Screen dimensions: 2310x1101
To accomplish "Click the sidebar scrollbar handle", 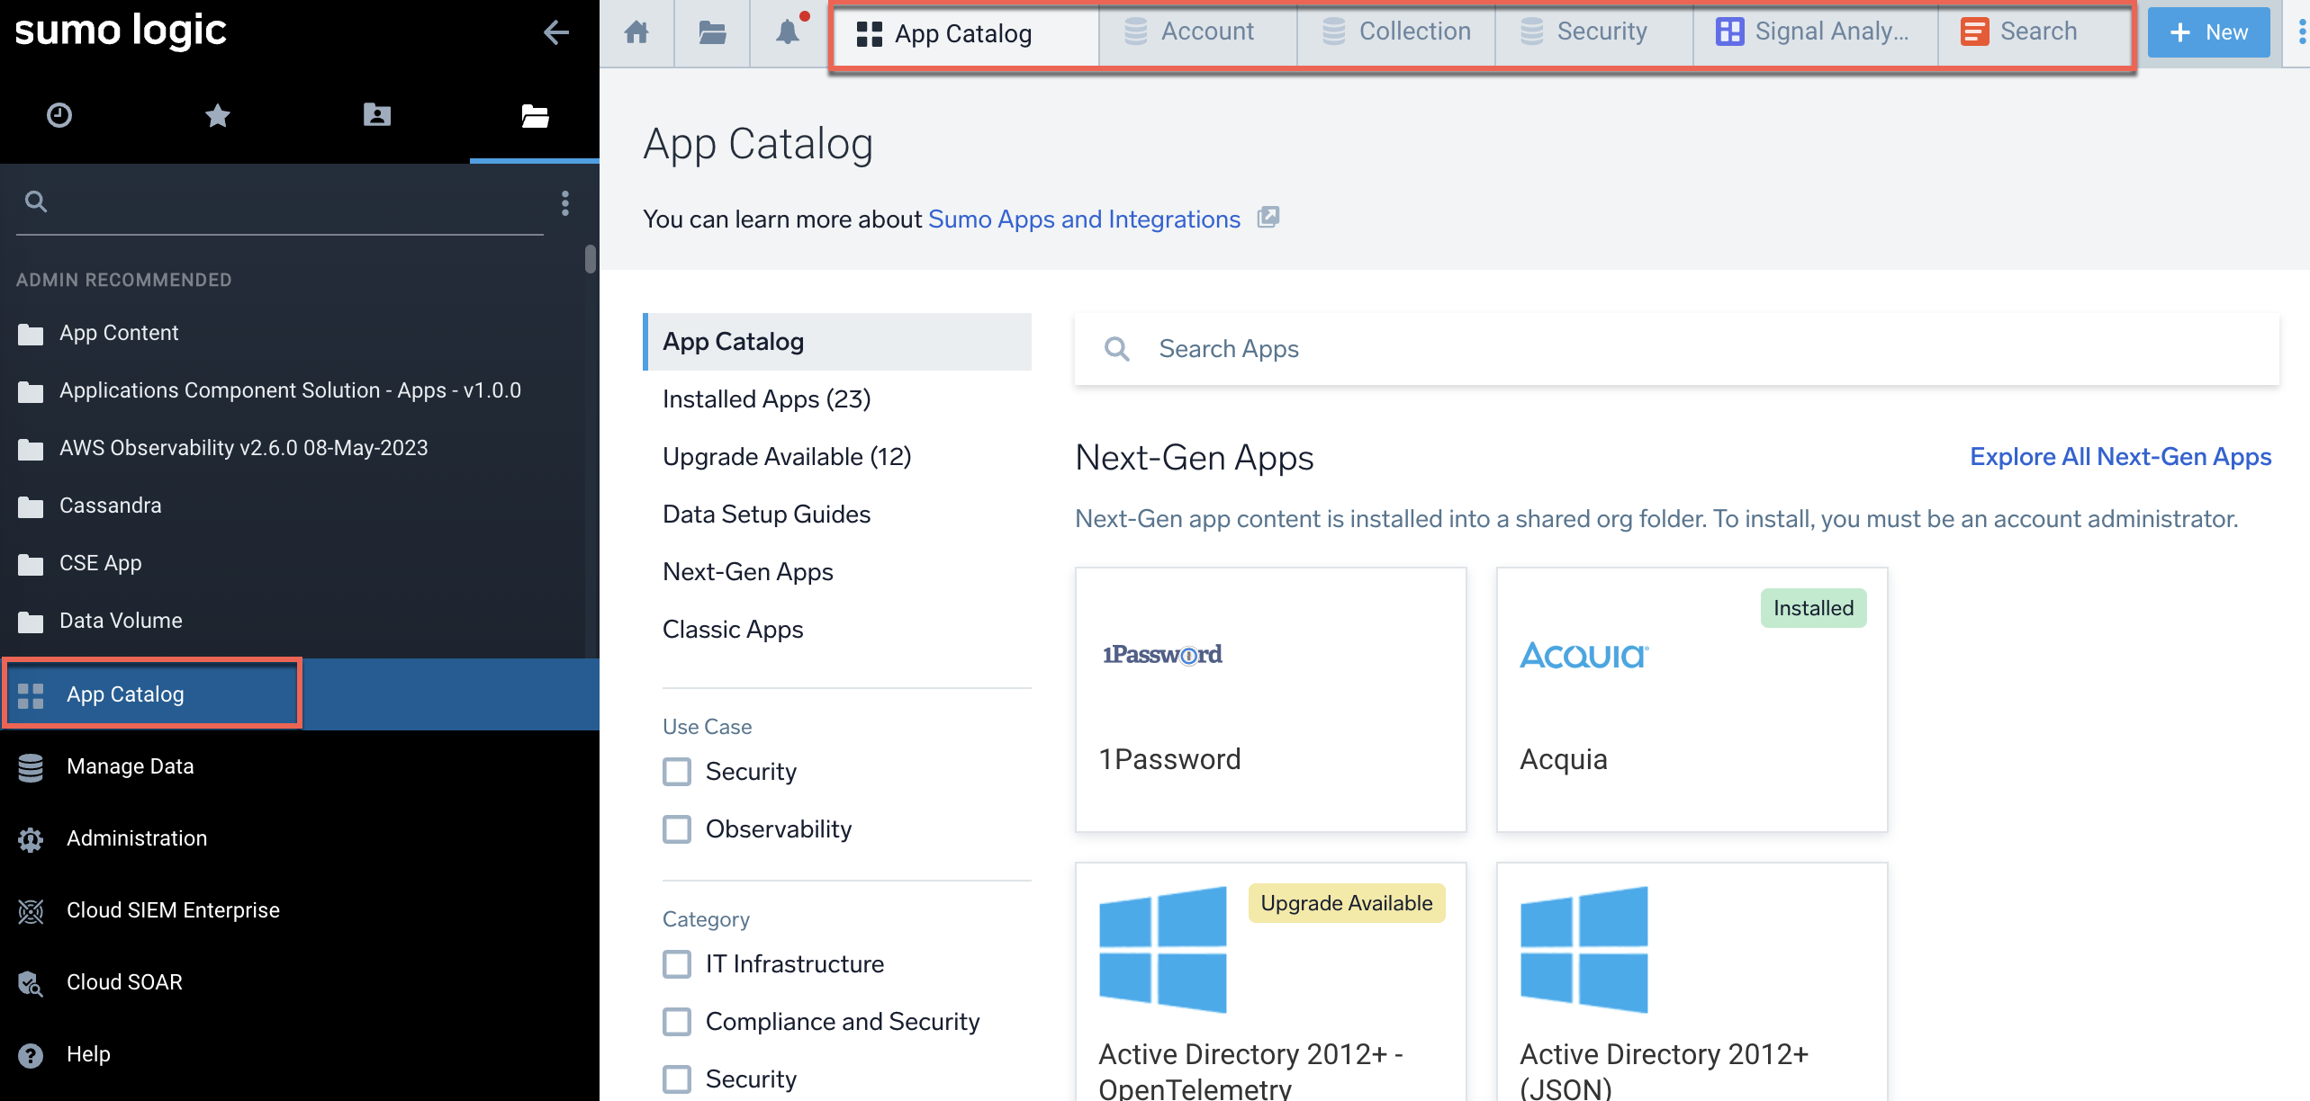I will [591, 259].
